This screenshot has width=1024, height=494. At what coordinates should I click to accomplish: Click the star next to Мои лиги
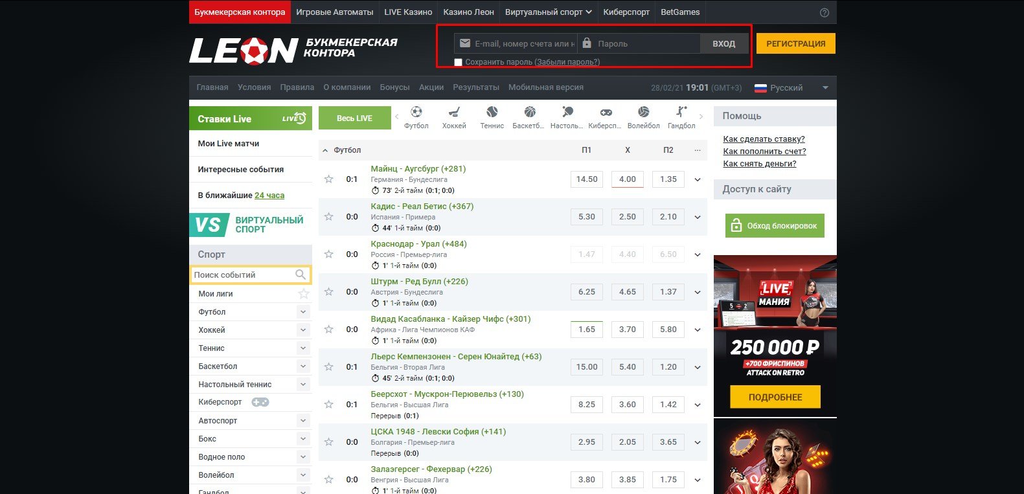(x=303, y=294)
